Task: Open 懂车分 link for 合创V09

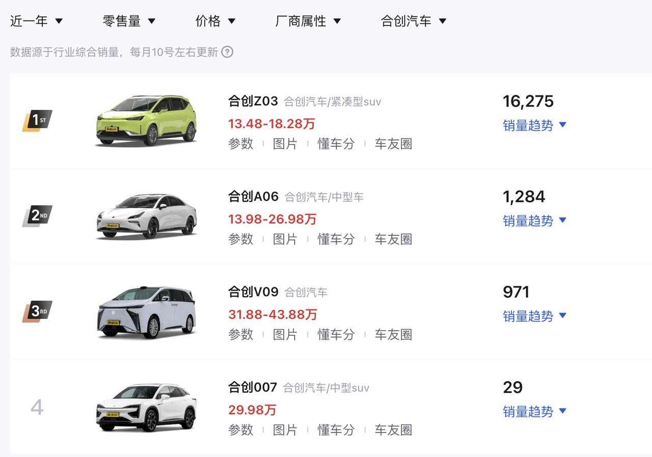Action: tap(336, 334)
